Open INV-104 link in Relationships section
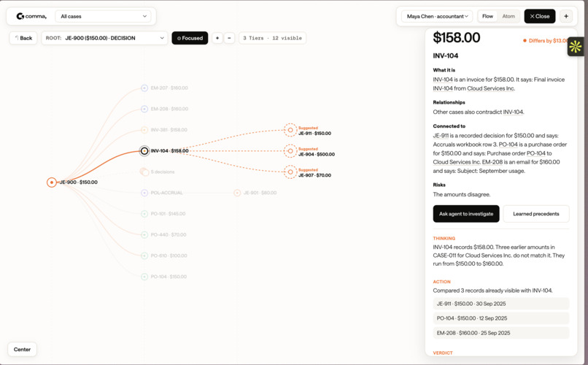The height and width of the screenshot is (365, 588). 513,112
